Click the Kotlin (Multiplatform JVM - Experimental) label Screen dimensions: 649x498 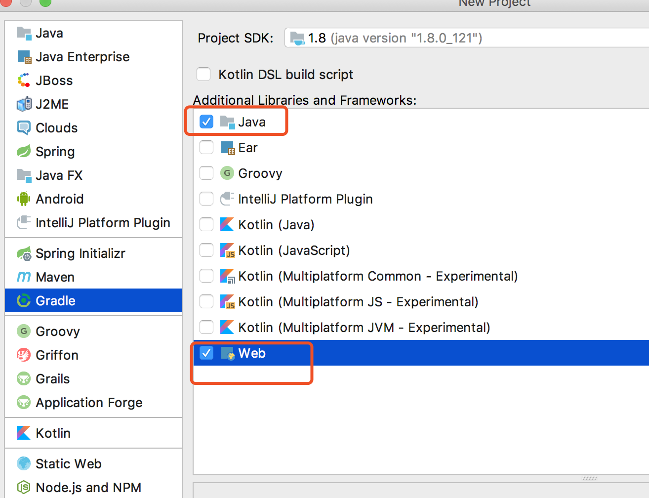click(x=364, y=328)
